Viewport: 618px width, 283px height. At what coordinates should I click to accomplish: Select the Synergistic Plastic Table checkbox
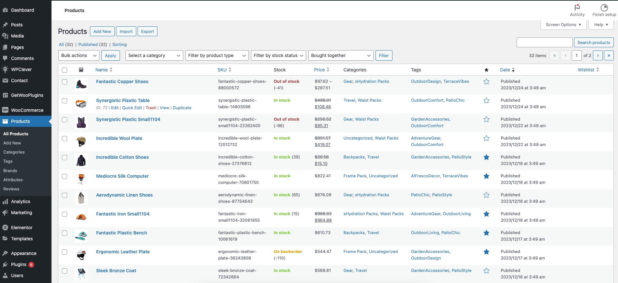pos(65,101)
